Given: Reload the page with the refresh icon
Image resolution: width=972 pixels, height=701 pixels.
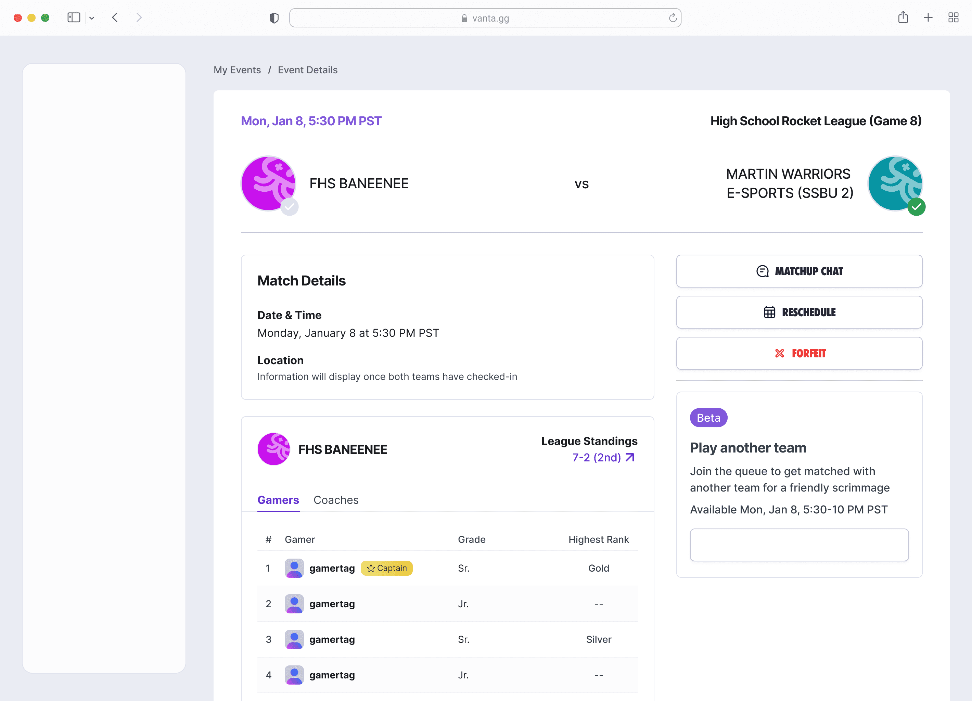Looking at the screenshot, I should coord(673,18).
